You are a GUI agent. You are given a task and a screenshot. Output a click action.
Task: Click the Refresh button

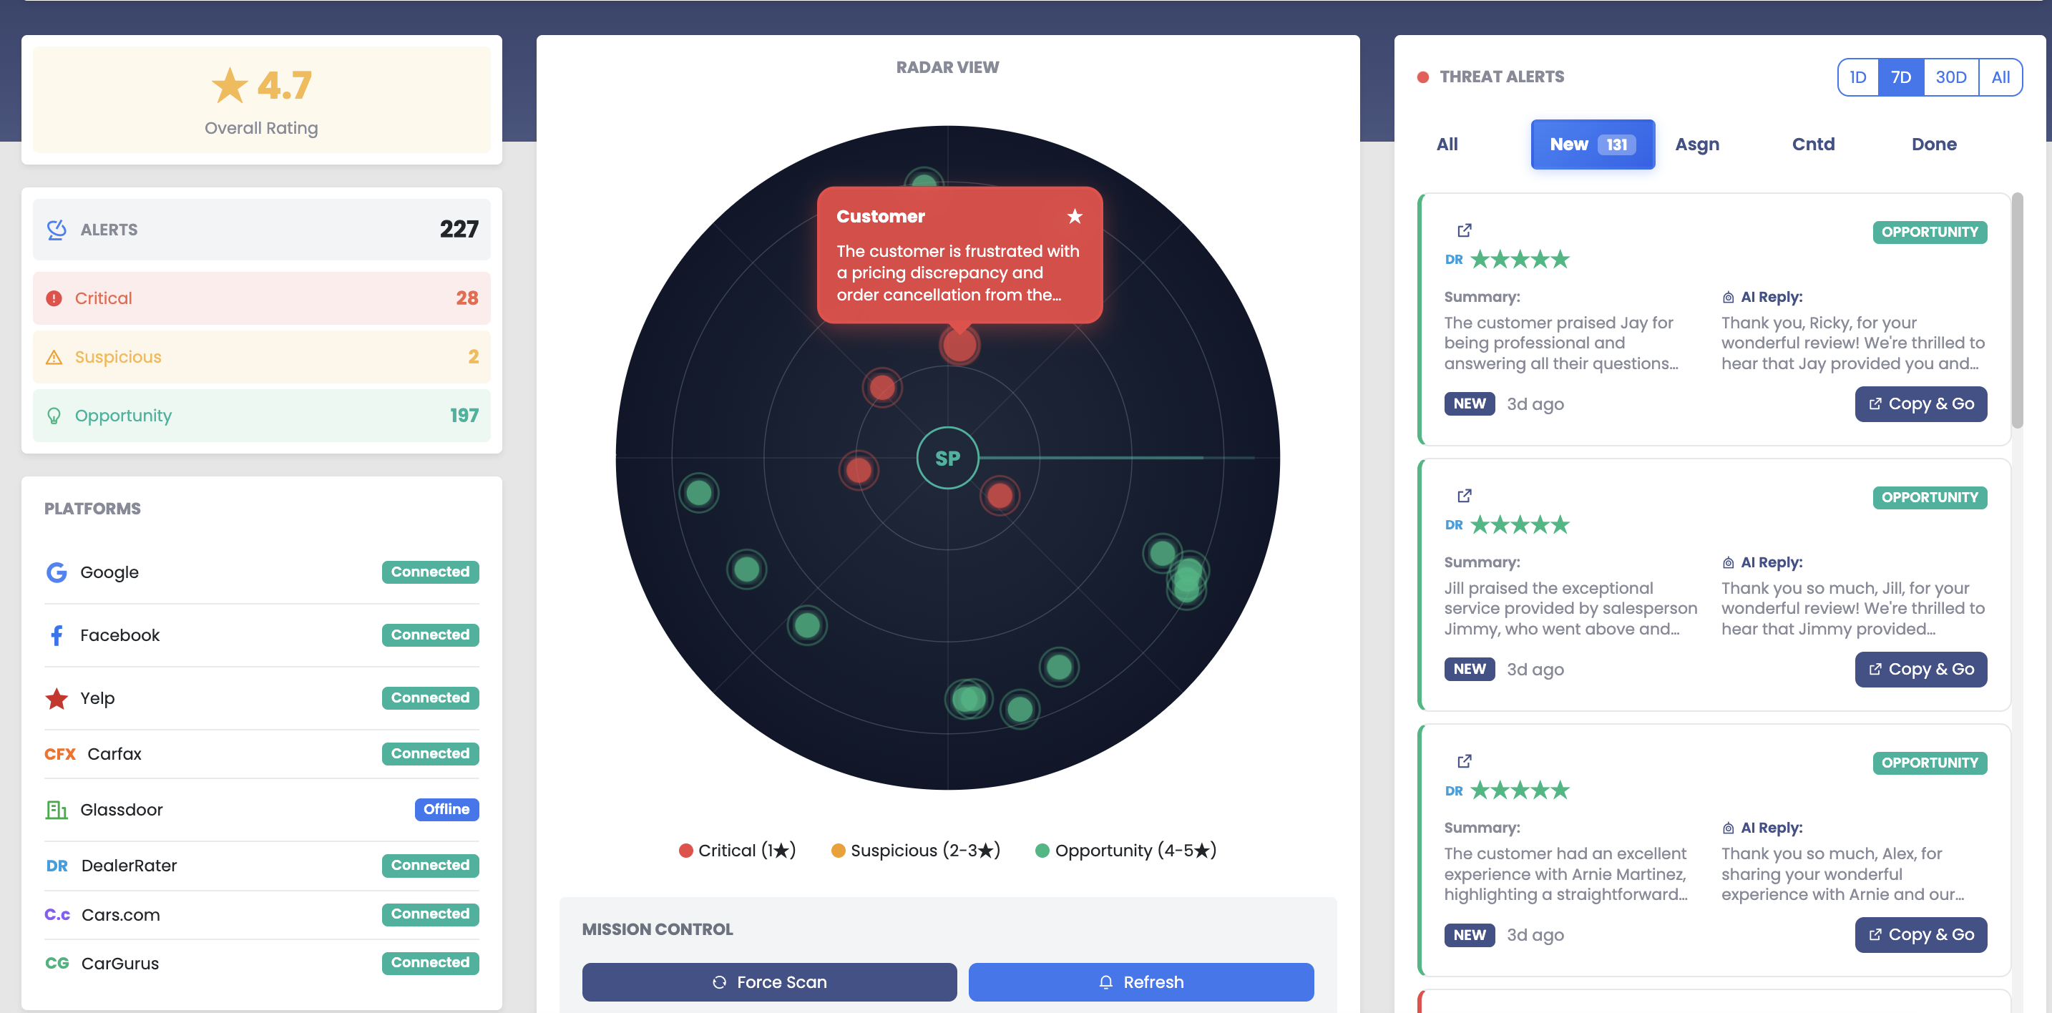pos(1140,981)
